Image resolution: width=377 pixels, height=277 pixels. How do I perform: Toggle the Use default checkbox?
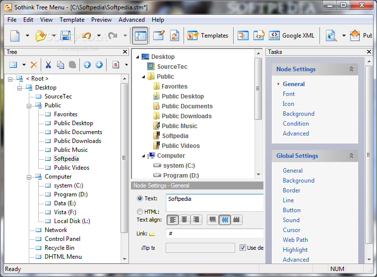(x=243, y=247)
